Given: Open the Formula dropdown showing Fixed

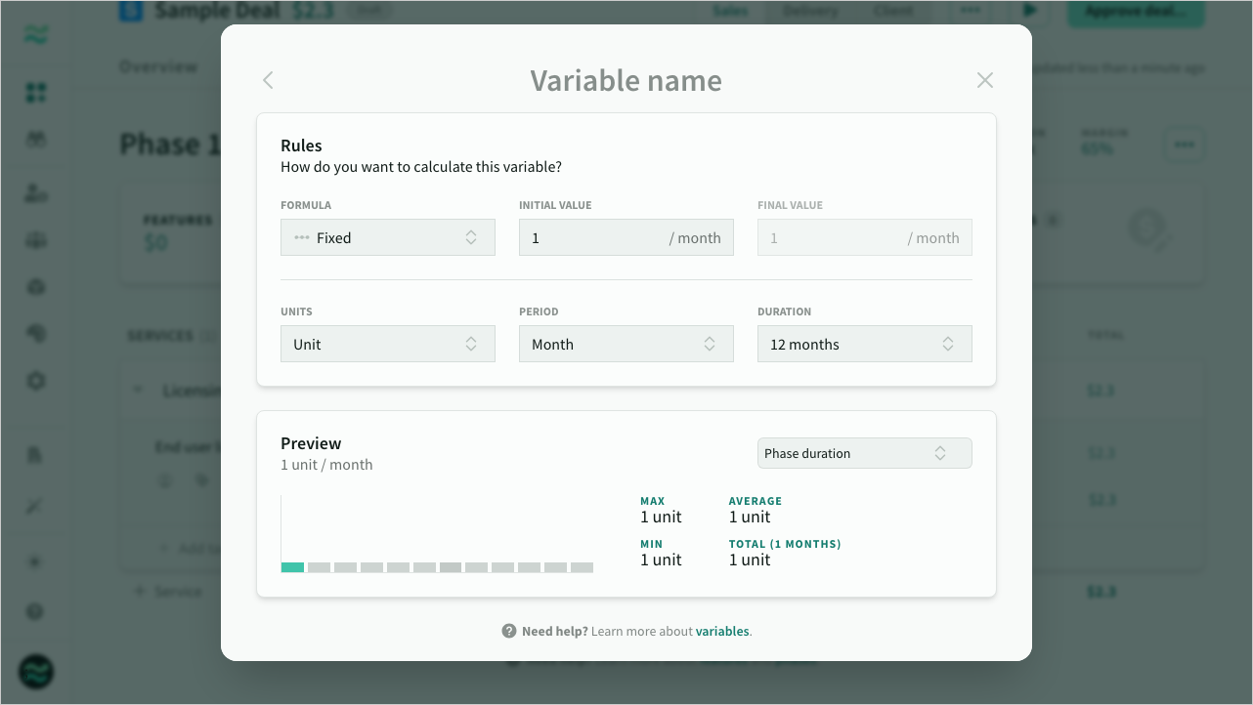Looking at the screenshot, I should coord(387,237).
